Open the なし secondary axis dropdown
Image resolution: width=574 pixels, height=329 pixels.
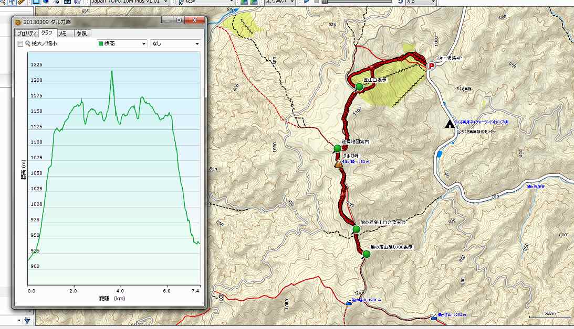click(x=175, y=43)
